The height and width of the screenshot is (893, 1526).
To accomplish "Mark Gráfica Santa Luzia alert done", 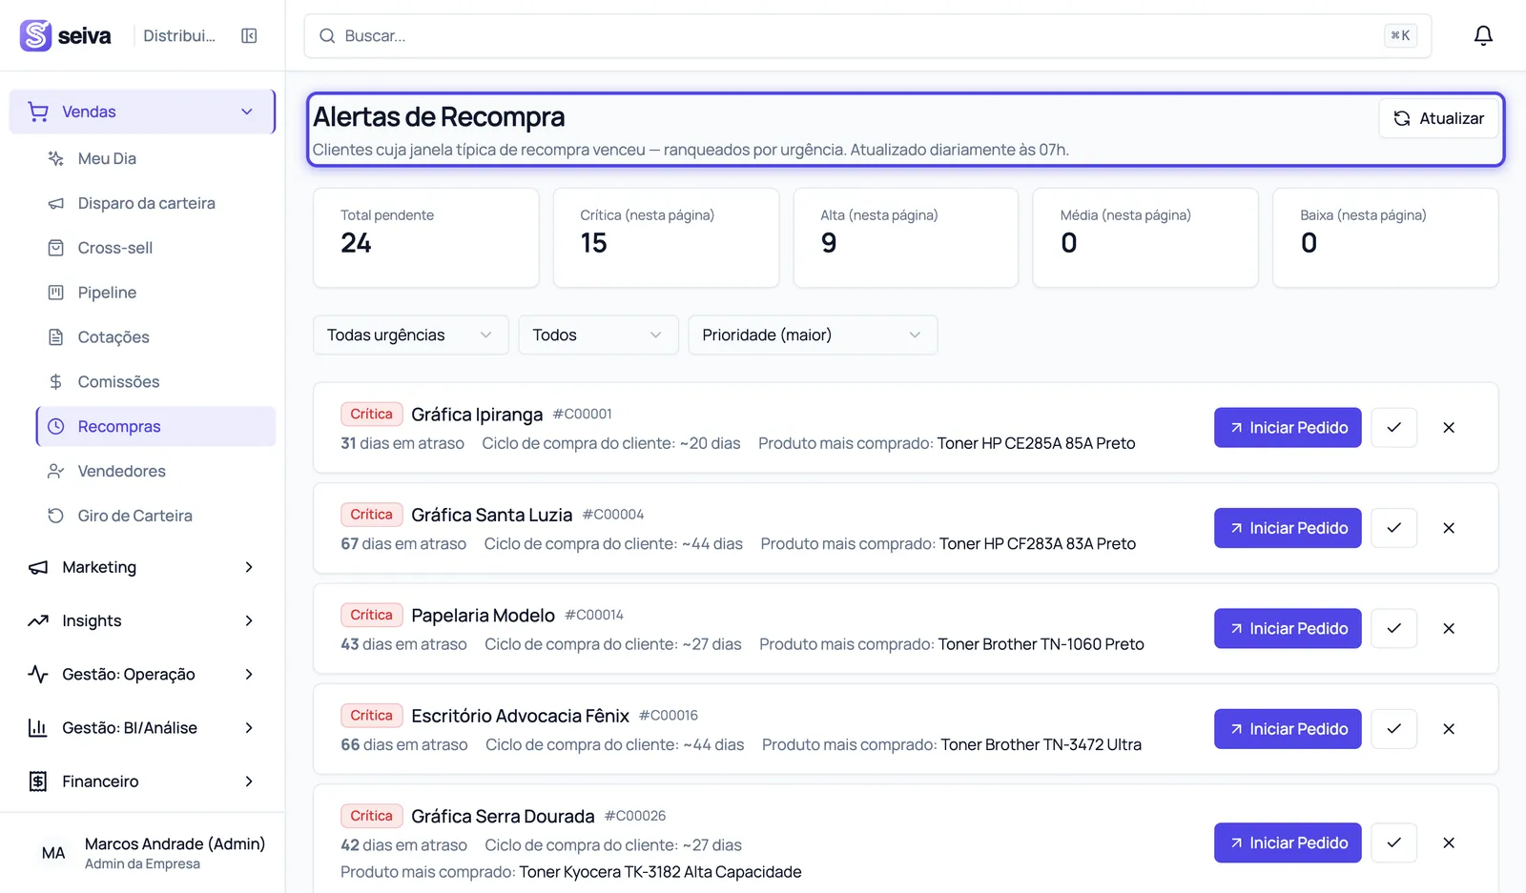I will (x=1393, y=528).
